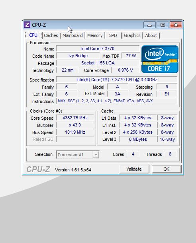Click the Revision value E1
Screen dimensions: 196x243
tap(167, 94)
